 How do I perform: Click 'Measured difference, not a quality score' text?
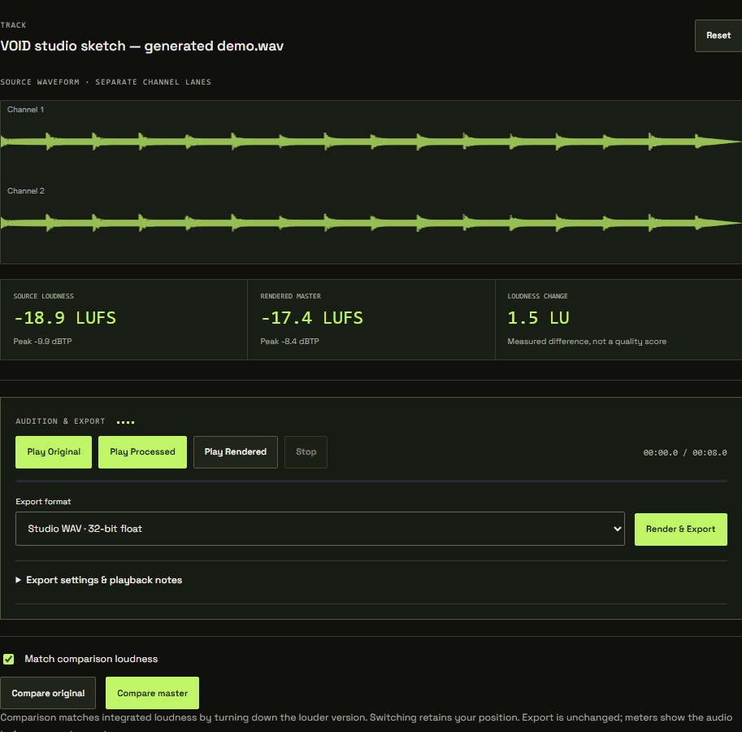(587, 342)
